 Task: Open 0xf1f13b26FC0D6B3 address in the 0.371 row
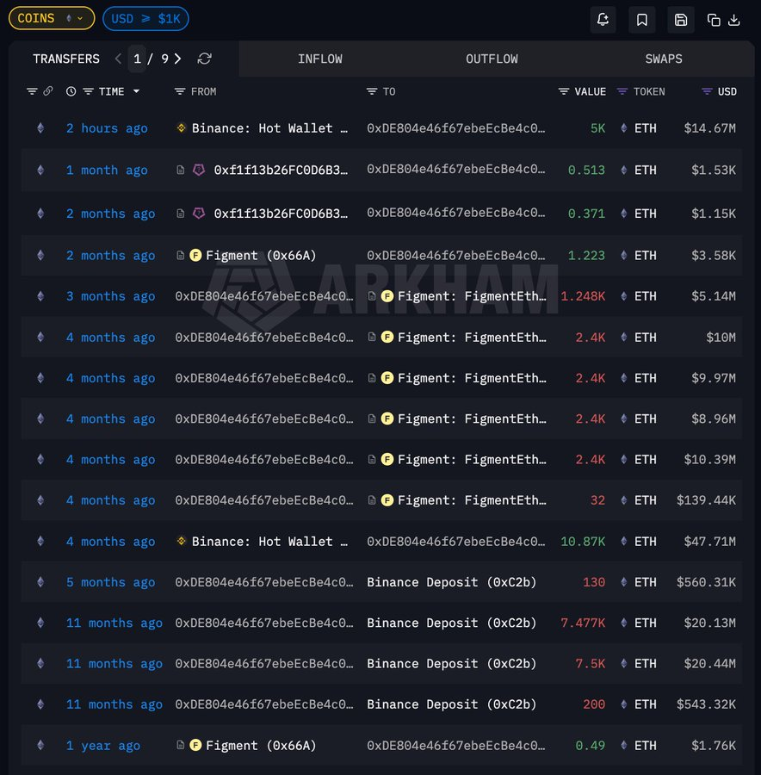coord(281,214)
